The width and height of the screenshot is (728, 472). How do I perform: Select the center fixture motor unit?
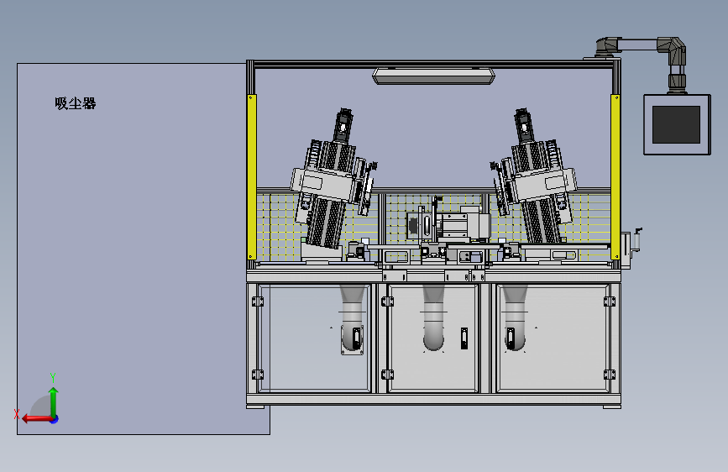[448, 223]
